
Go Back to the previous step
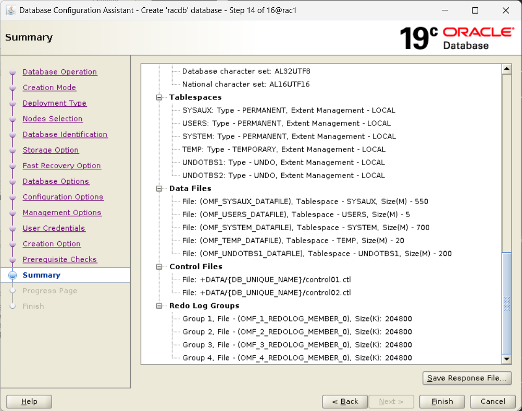tap(345, 401)
